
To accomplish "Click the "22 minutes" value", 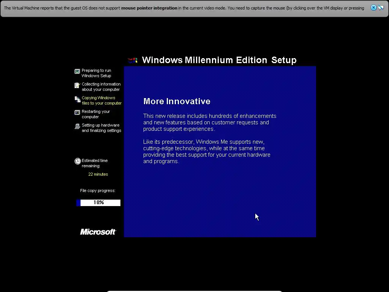I will point(98,174).
